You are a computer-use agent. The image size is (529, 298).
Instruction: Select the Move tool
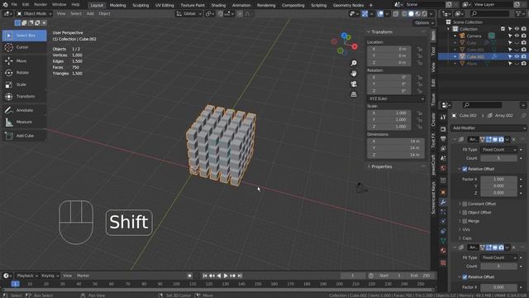pos(24,60)
